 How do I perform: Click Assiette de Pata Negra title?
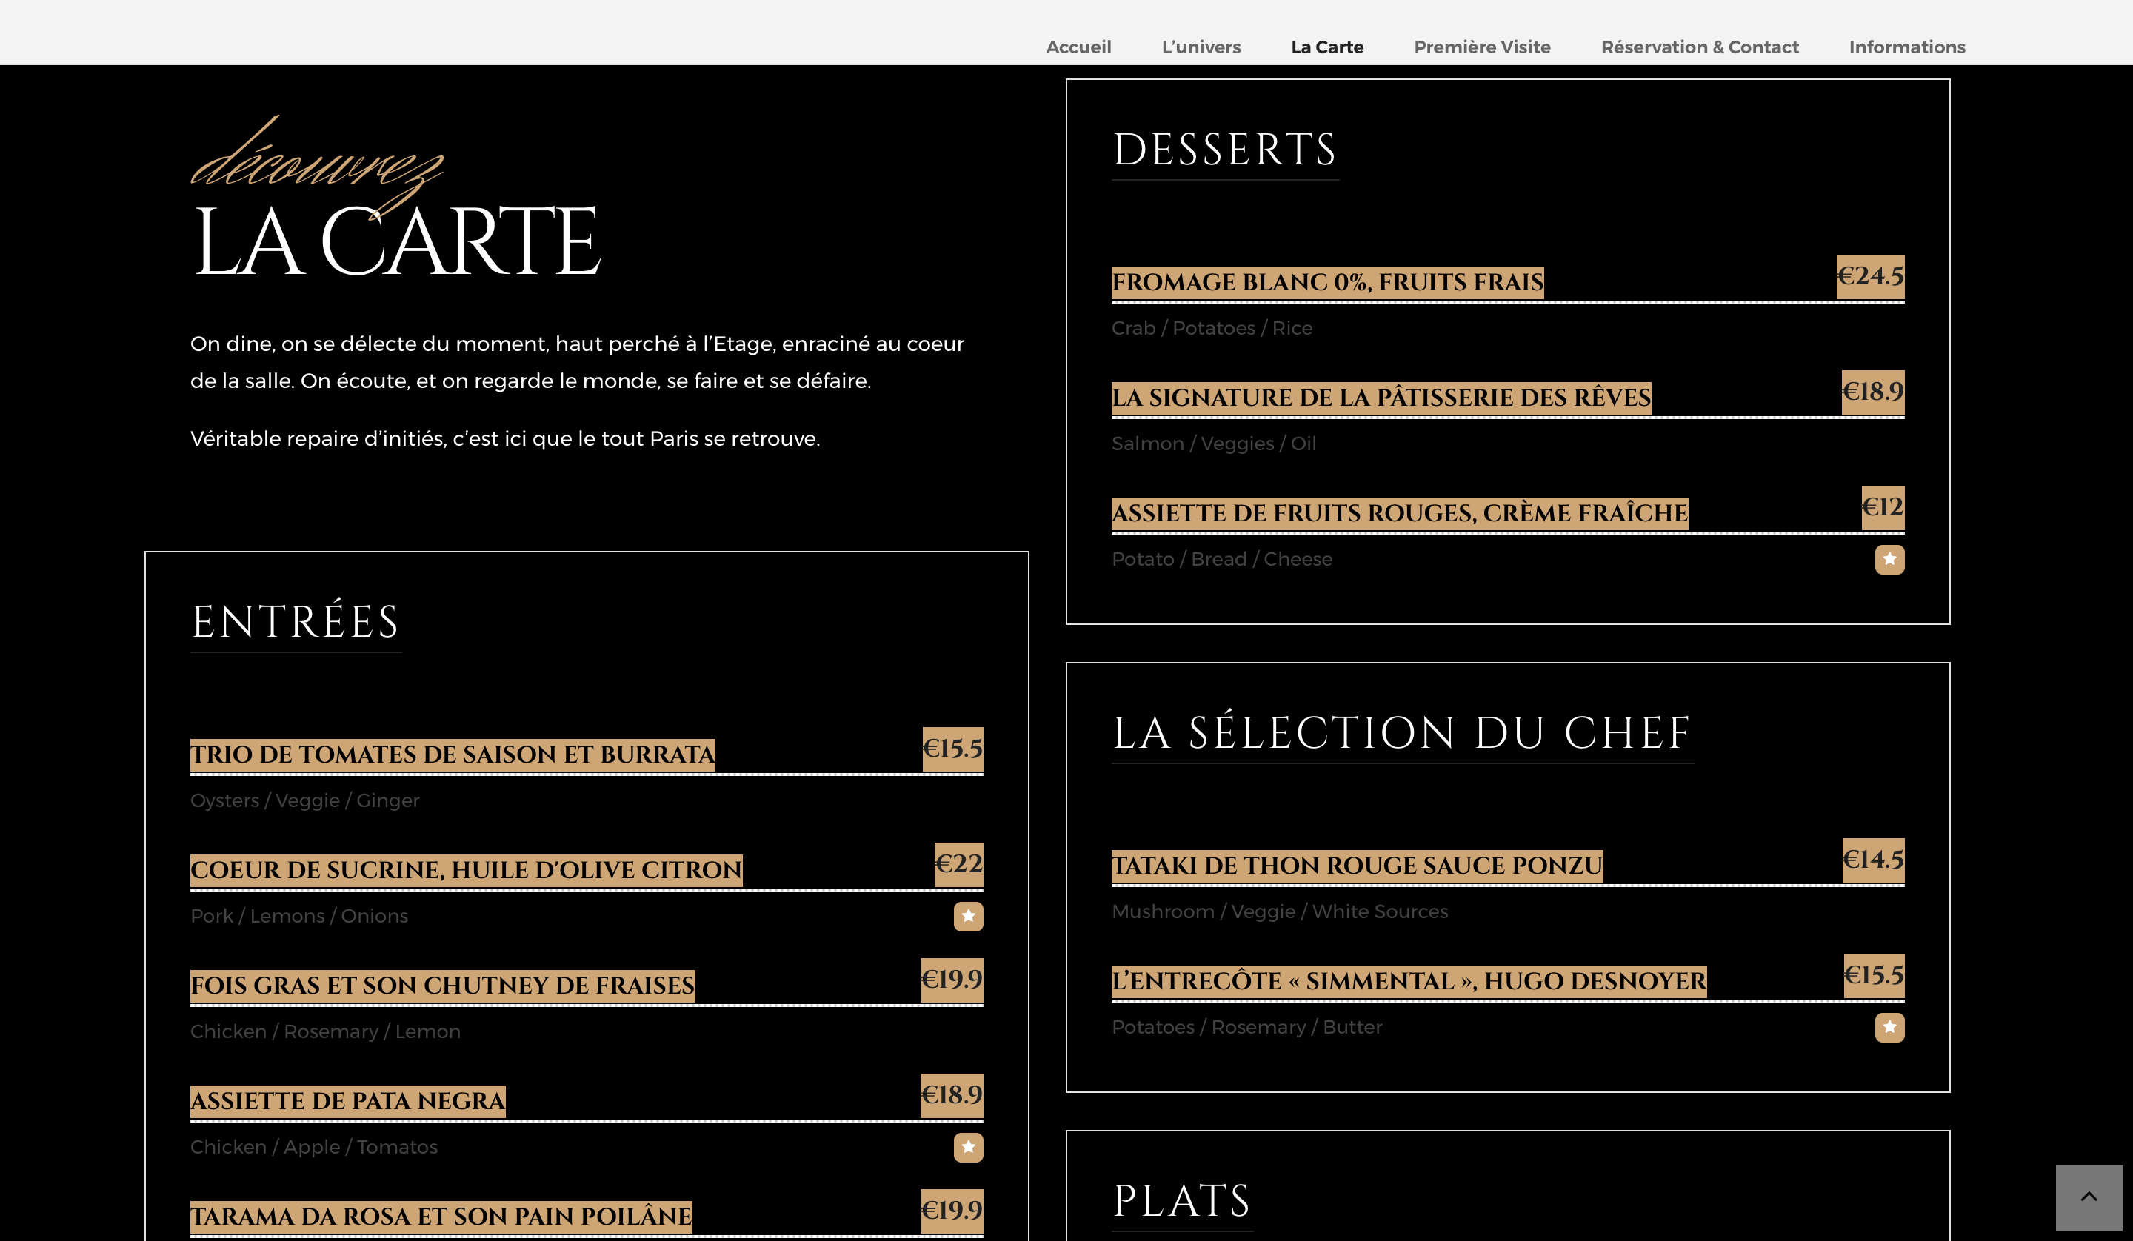tap(348, 1101)
